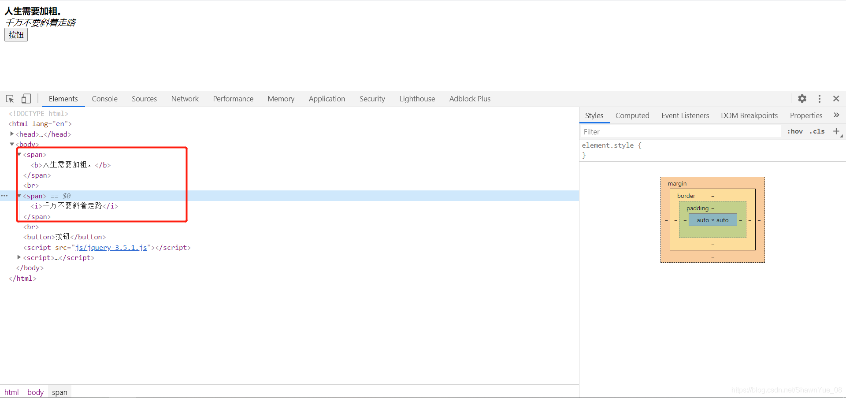The height and width of the screenshot is (398, 846).
Task: Expand the head element node
Action: point(12,134)
